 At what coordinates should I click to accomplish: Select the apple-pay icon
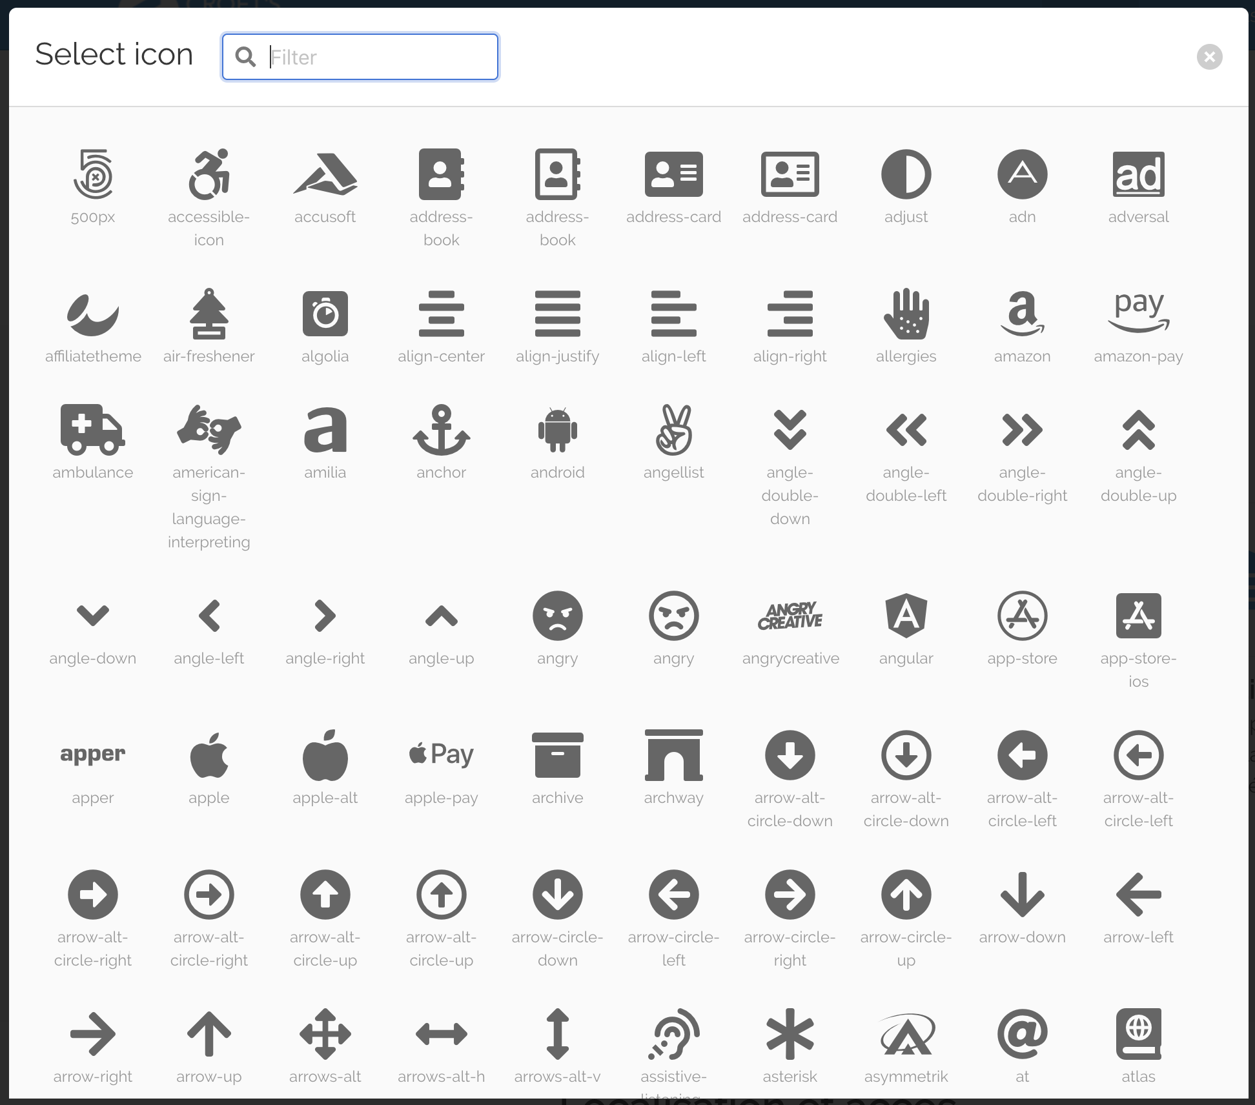tap(441, 755)
